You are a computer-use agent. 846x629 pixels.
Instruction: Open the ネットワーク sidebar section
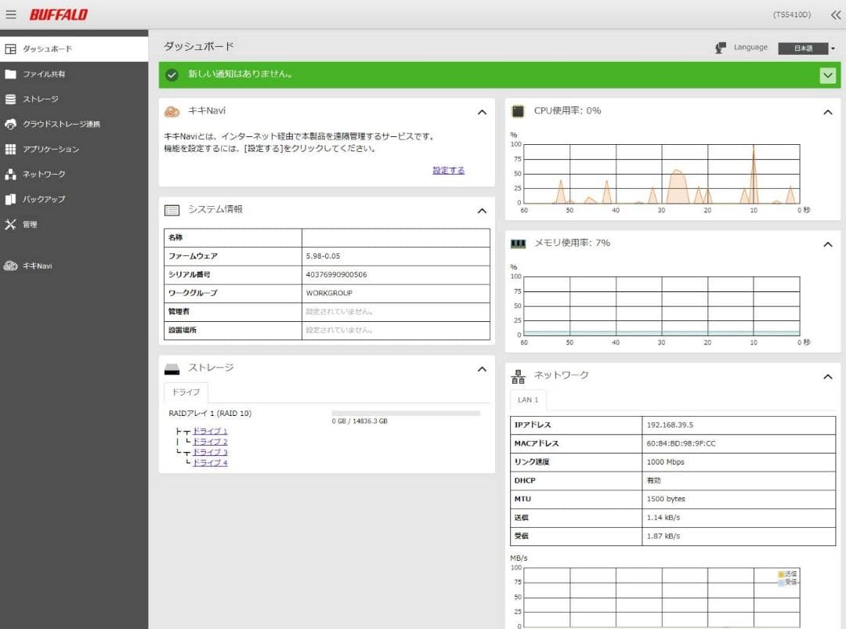[x=47, y=174]
